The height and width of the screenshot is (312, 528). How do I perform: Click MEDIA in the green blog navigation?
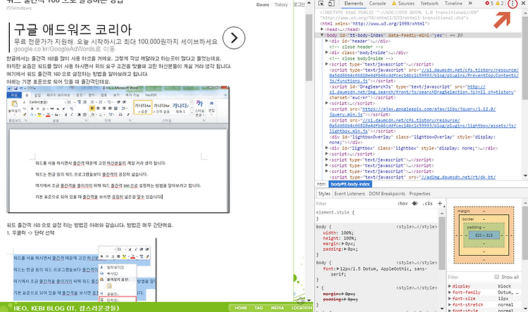pyautogui.click(x=277, y=308)
